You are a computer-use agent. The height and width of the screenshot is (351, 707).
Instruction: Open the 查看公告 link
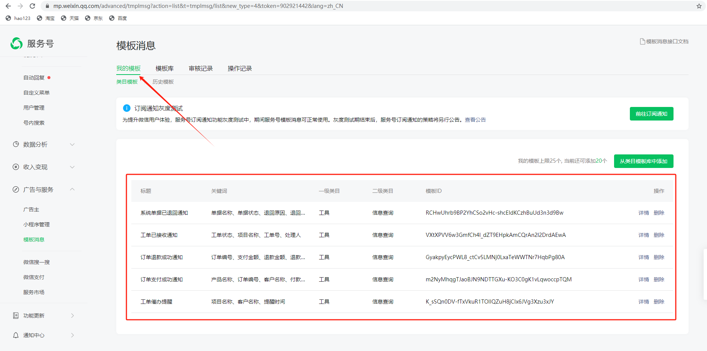click(475, 120)
